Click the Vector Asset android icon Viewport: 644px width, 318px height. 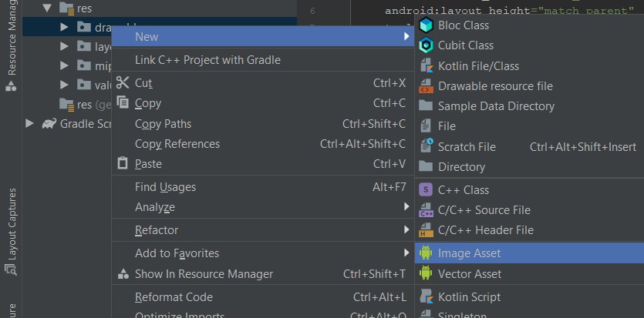coord(426,273)
